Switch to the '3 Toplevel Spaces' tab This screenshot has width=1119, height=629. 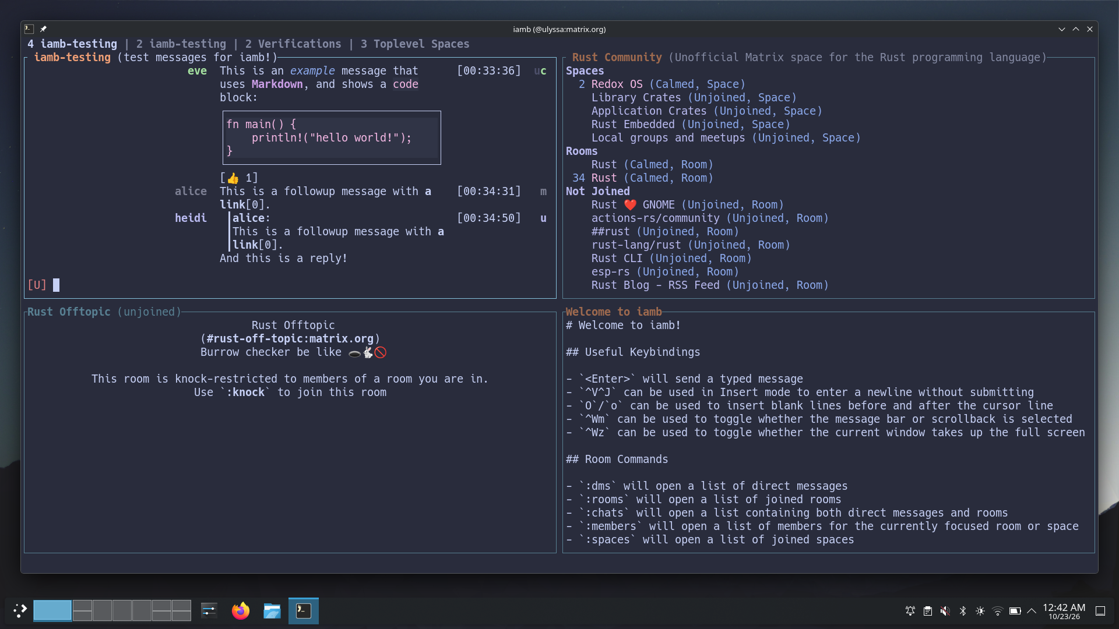[x=415, y=44]
